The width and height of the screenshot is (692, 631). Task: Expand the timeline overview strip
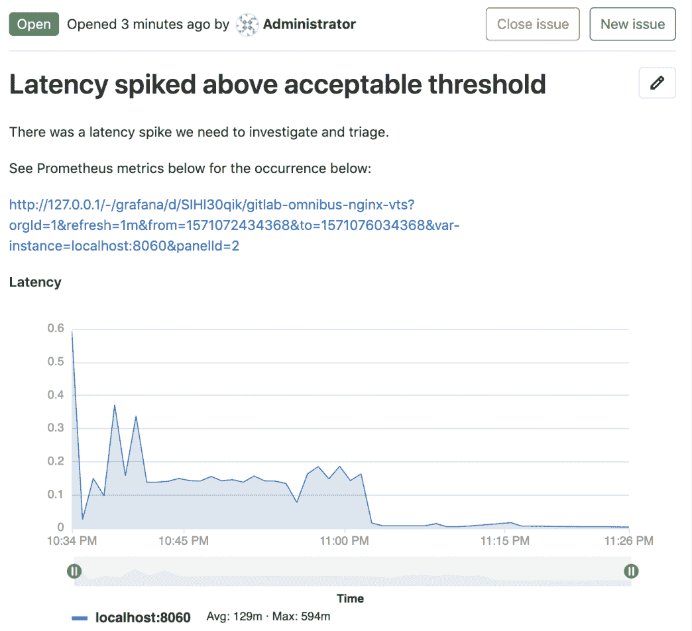351,571
